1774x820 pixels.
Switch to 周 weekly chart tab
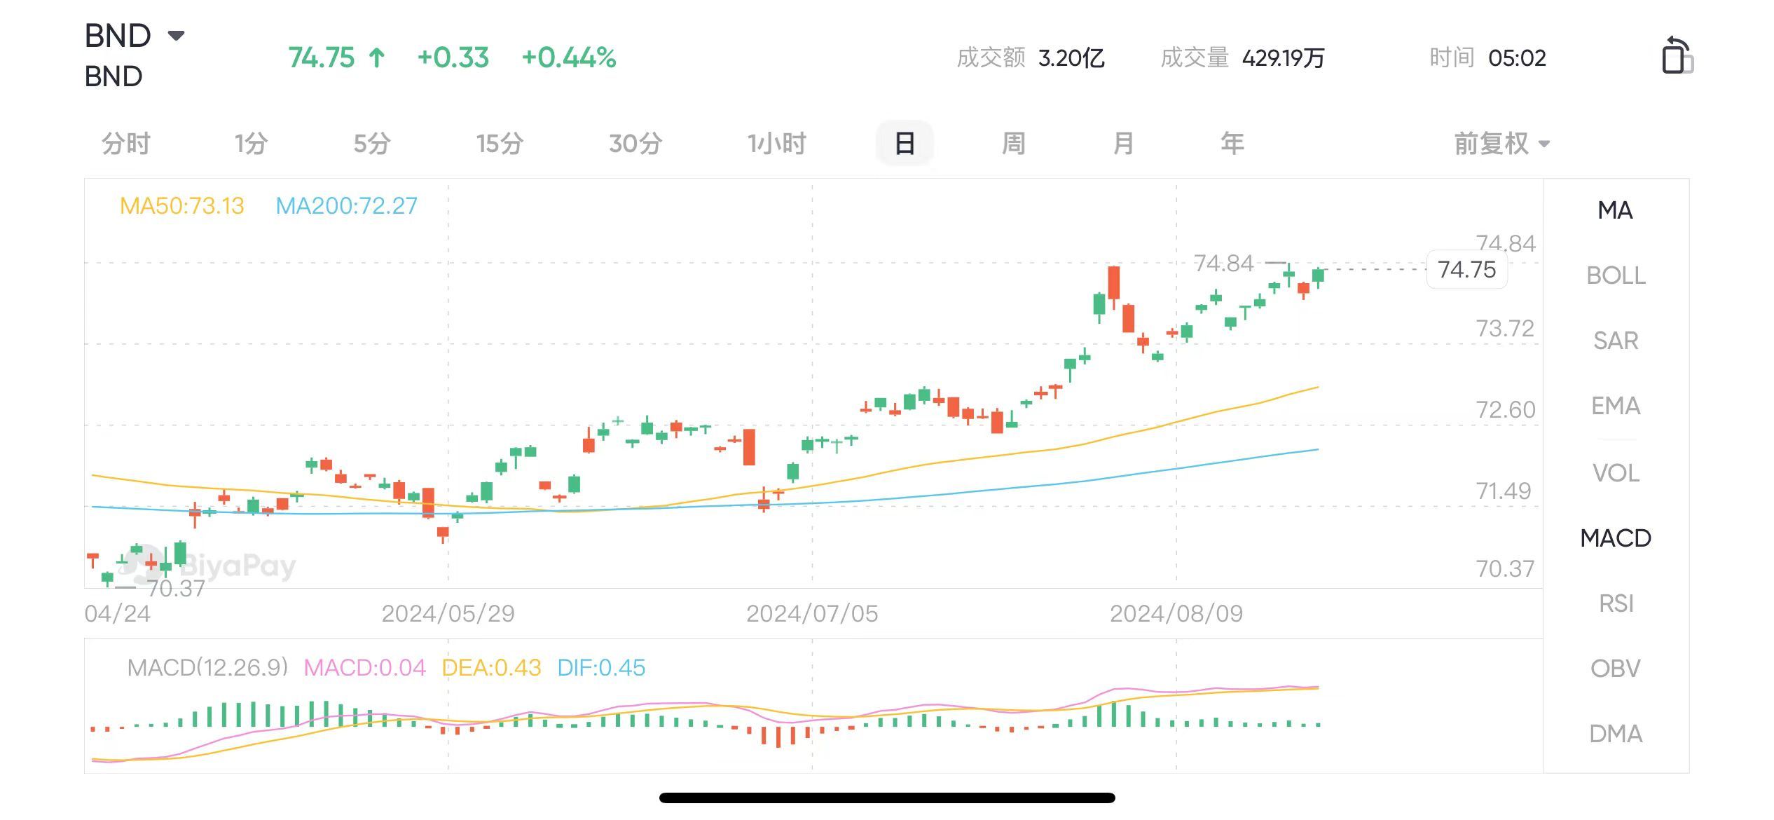pos(1014,144)
